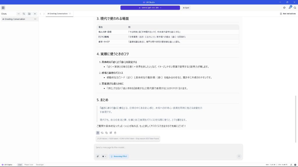Viewport: 298px width, 167px height.
Task: Regenerate the assistant's response
Action: [102, 133]
